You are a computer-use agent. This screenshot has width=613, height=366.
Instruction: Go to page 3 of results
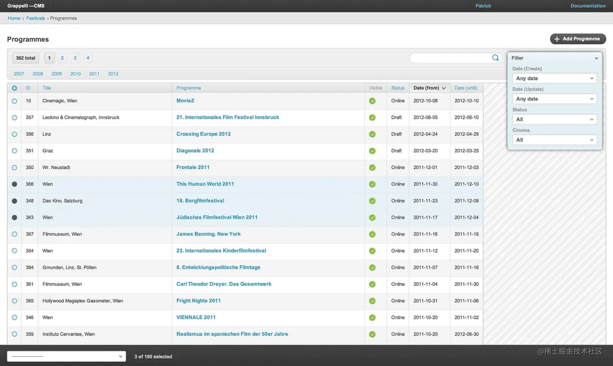click(x=75, y=58)
